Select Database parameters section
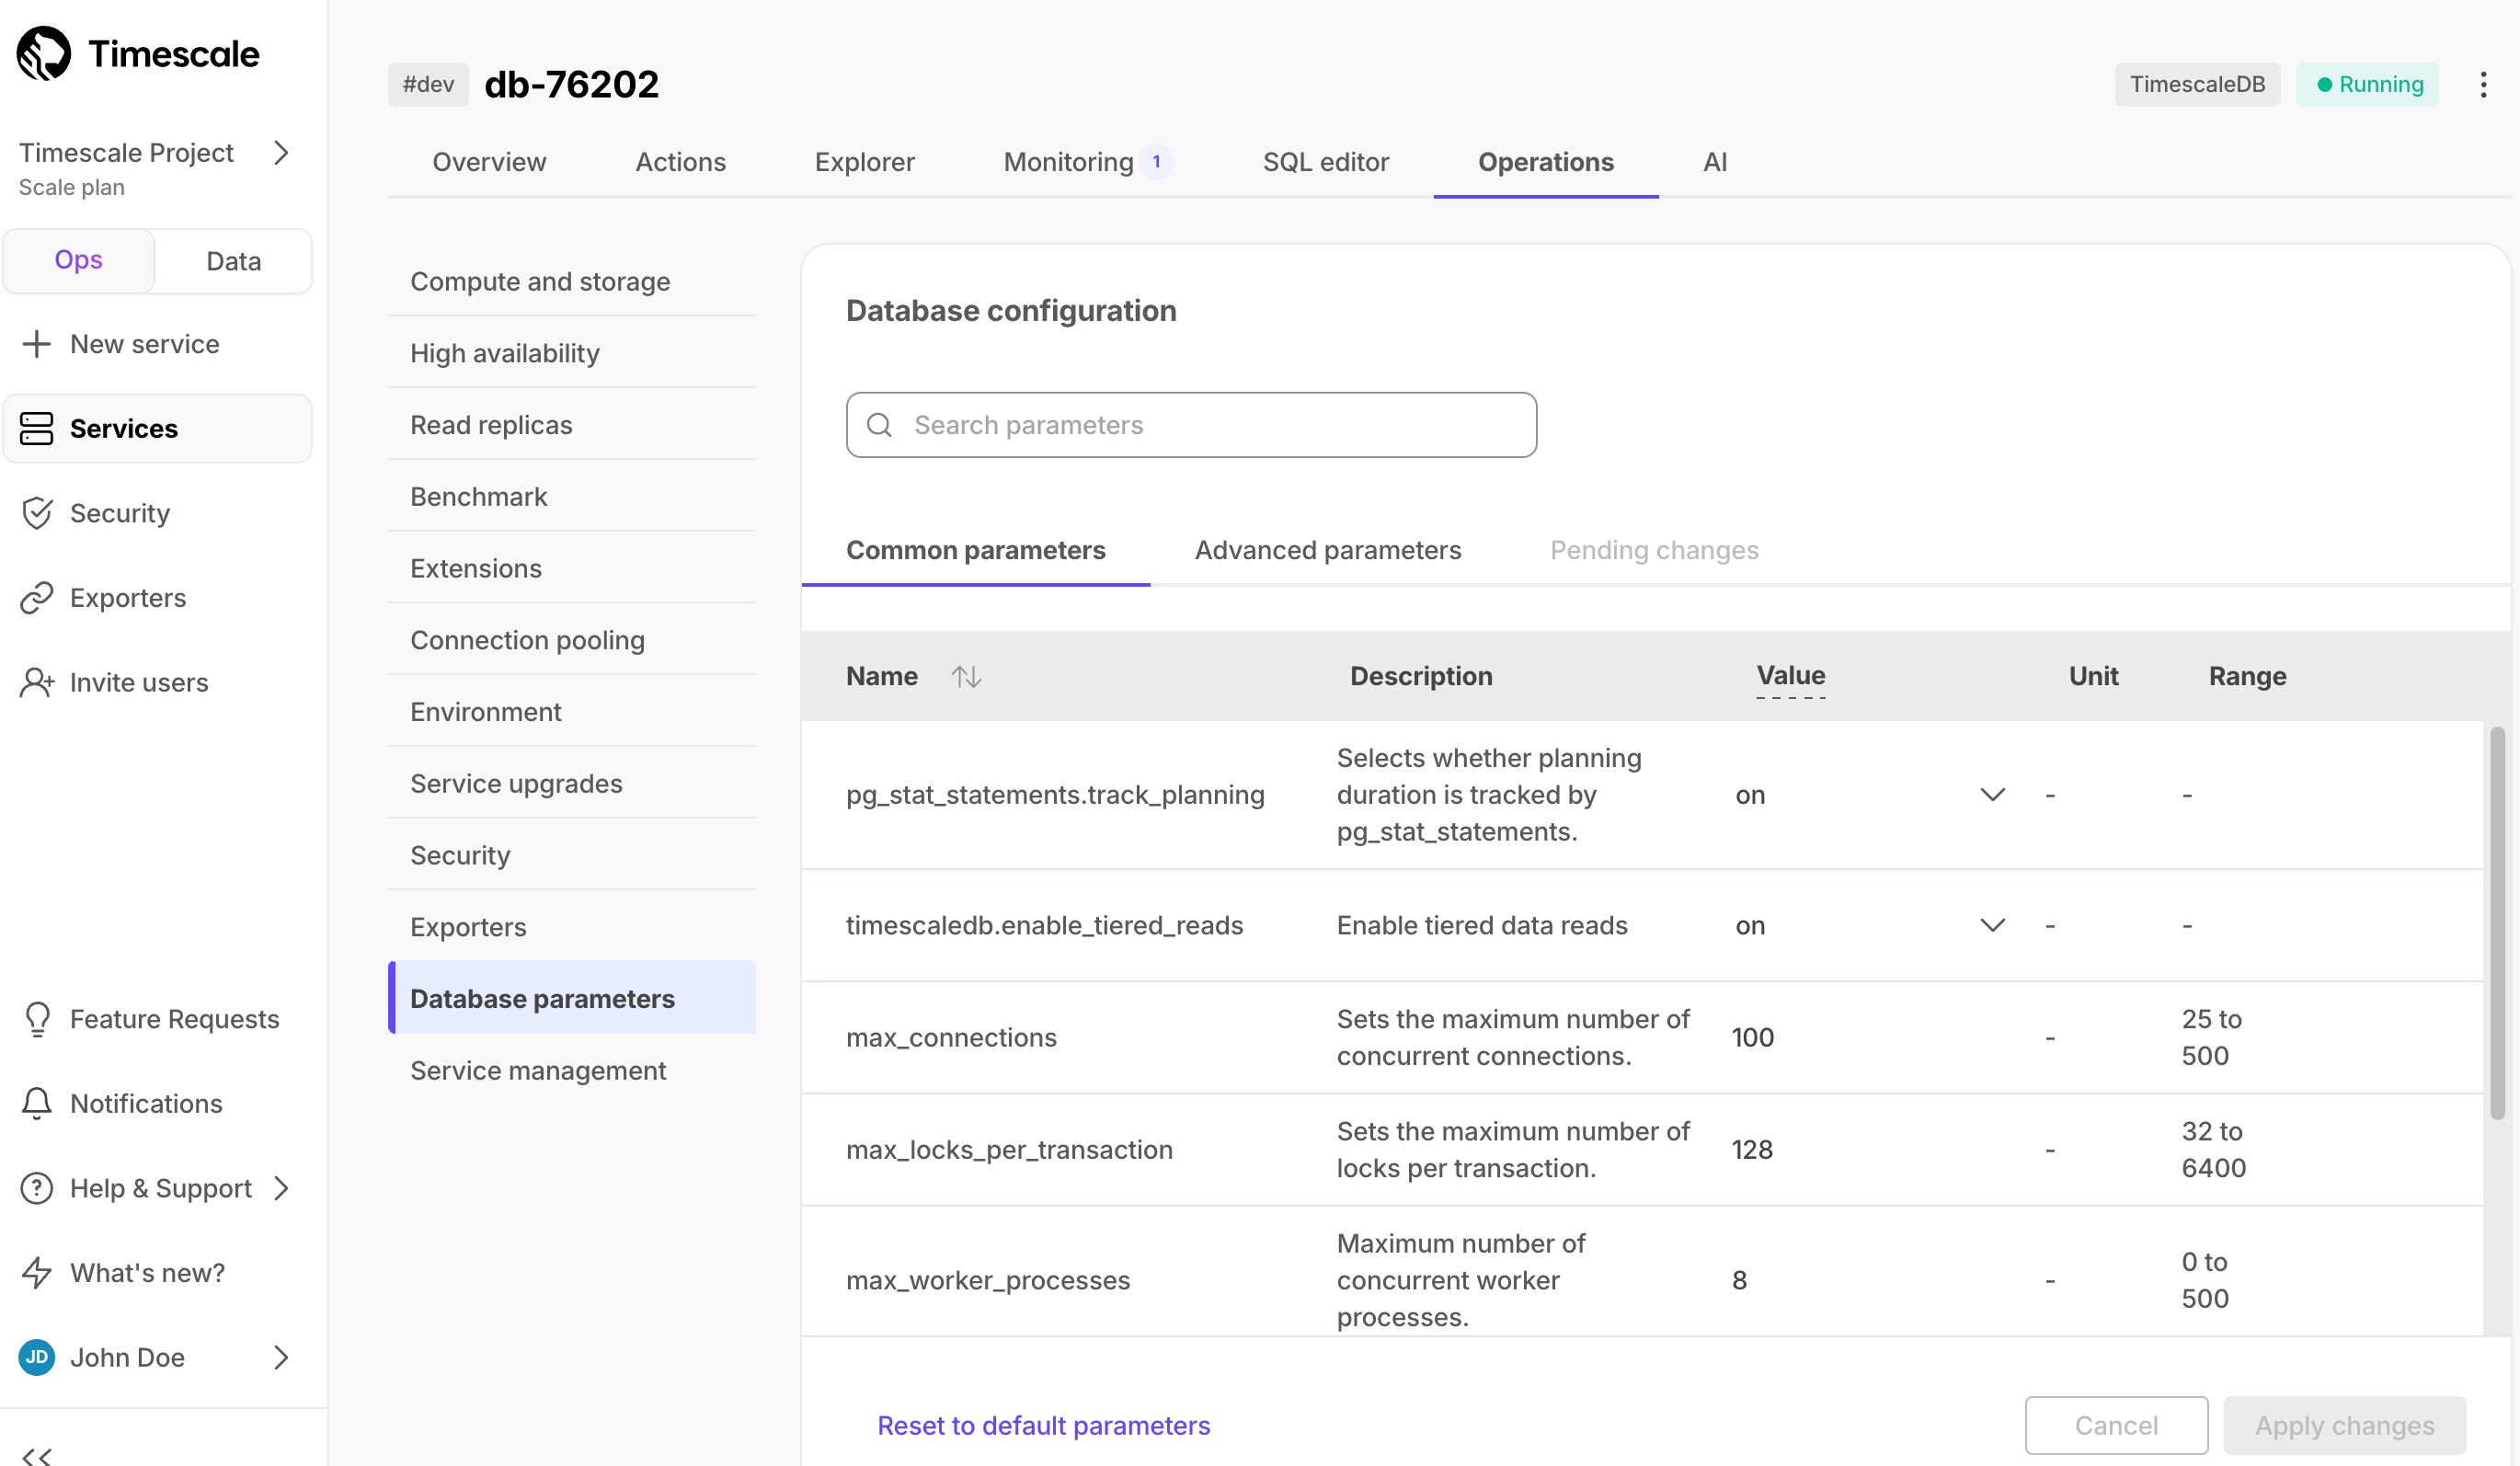Viewport: 2520px width, 1466px height. point(571,998)
